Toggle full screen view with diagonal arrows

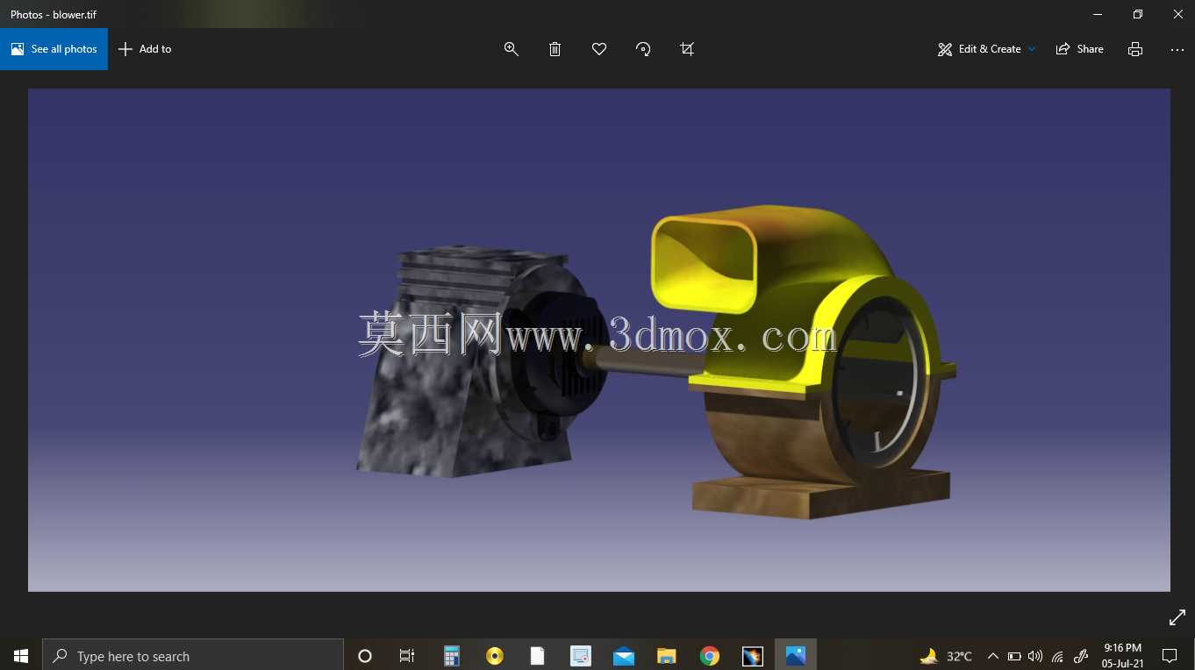point(1177,618)
